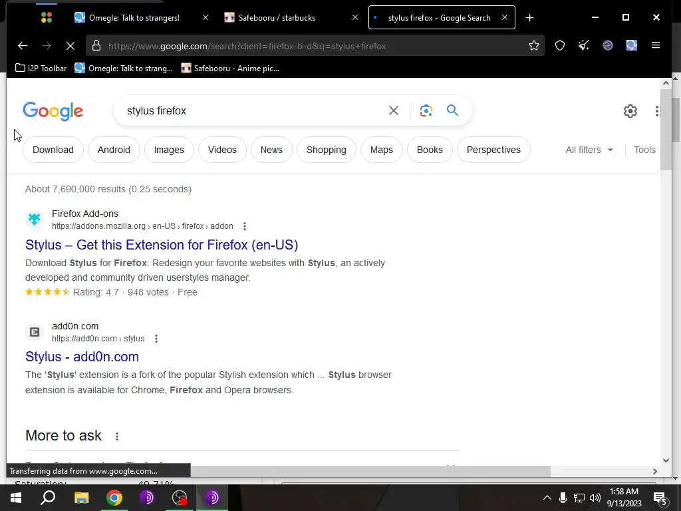Click the padlock site info icon
681x511 pixels.
[96, 46]
